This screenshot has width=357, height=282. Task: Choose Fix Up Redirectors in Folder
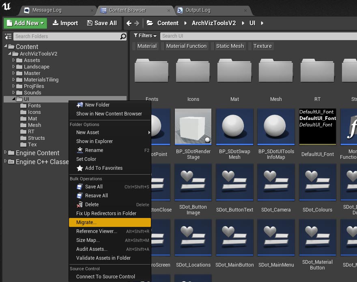(110, 213)
